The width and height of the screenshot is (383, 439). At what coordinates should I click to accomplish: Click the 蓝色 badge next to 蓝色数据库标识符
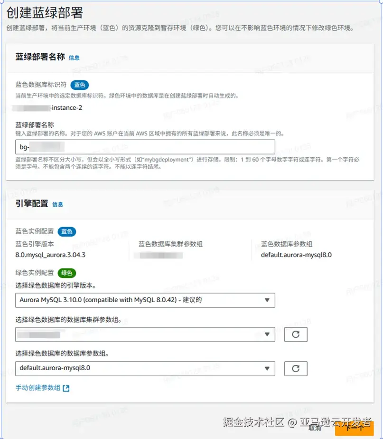(x=79, y=85)
